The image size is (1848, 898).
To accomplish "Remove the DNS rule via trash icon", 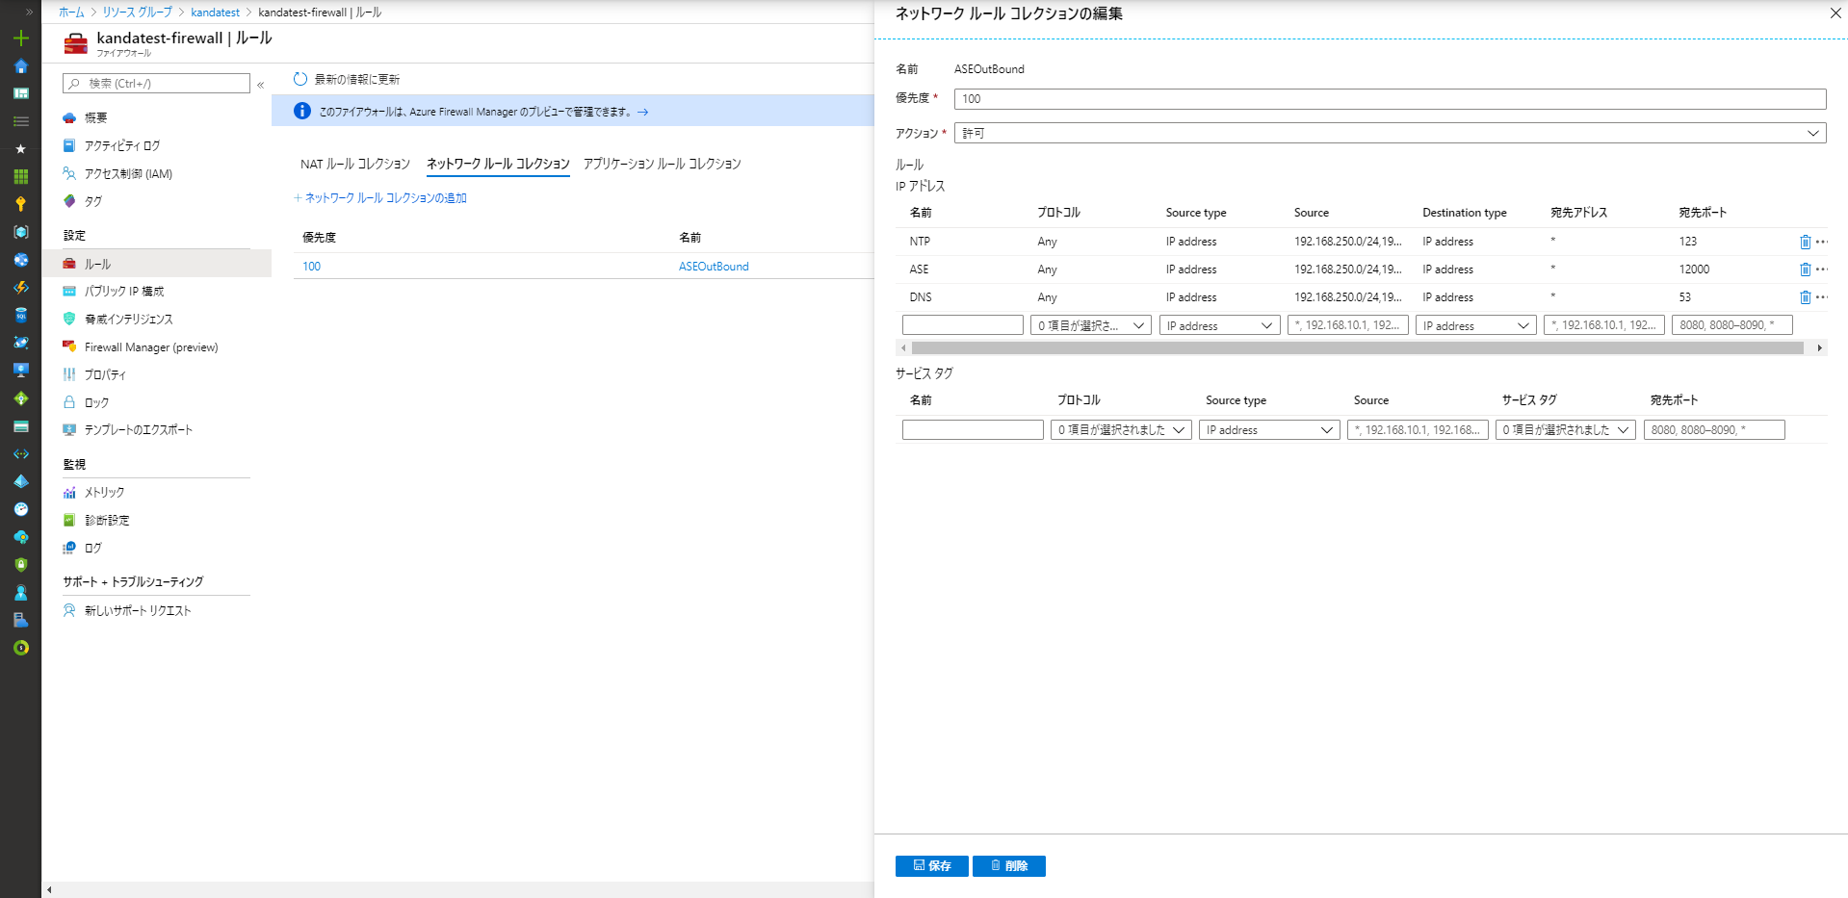I will [1805, 297].
